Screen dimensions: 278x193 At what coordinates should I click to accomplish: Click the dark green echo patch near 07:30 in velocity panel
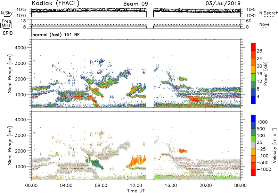96,163
